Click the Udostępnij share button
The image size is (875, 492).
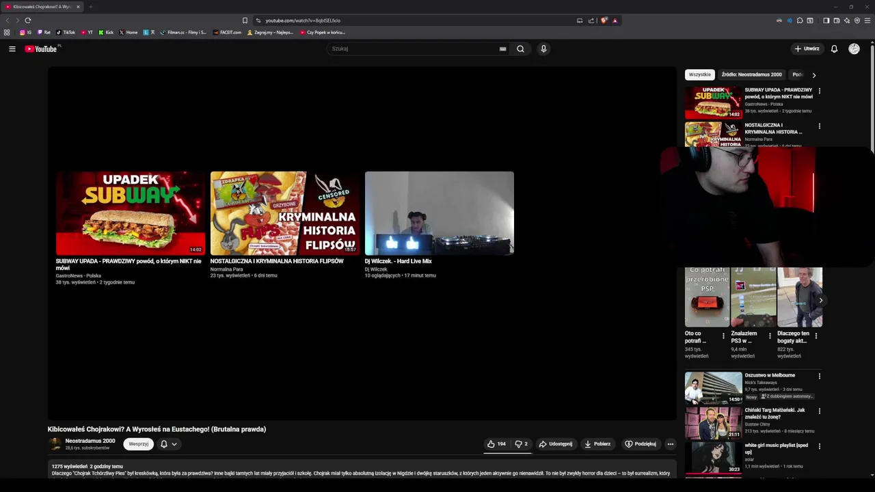pyautogui.click(x=556, y=444)
